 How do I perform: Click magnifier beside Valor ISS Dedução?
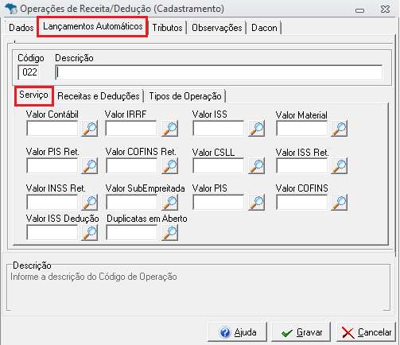pyautogui.click(x=89, y=233)
